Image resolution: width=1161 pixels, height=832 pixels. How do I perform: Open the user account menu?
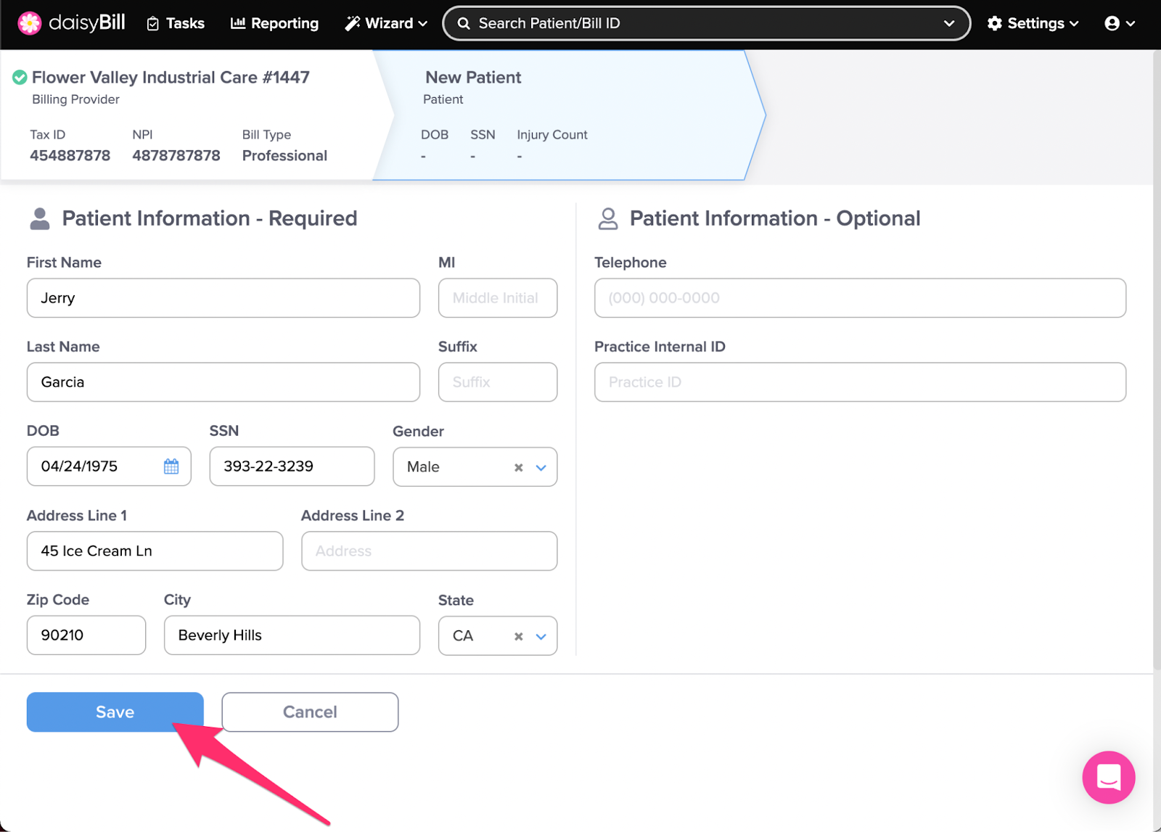pos(1120,23)
